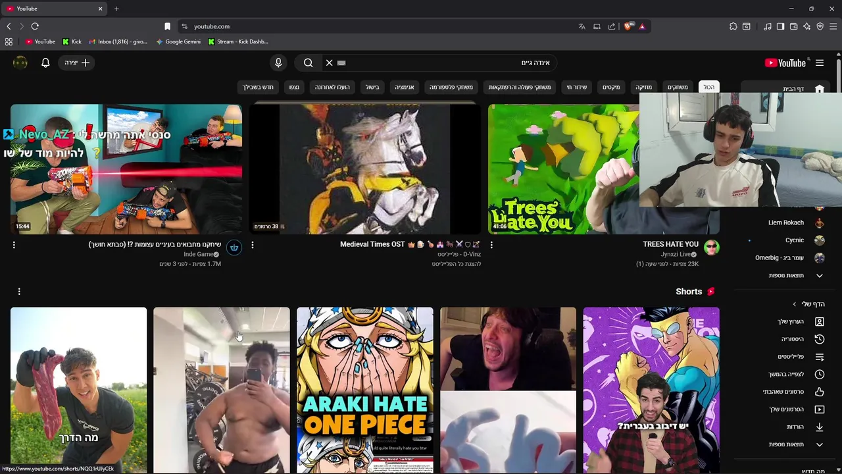Open options menu for Medieval Times OST playlist
This screenshot has width=842, height=474.
point(253,245)
